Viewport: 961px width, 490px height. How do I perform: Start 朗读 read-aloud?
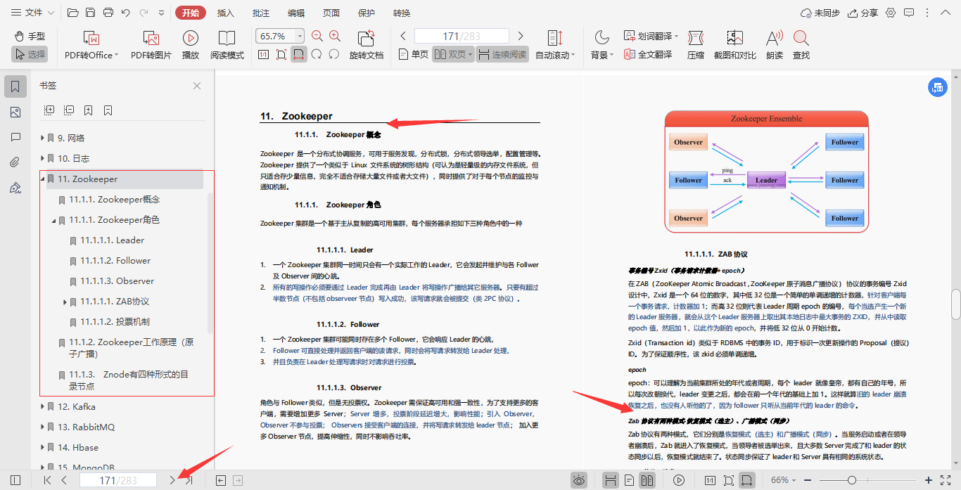[774, 44]
